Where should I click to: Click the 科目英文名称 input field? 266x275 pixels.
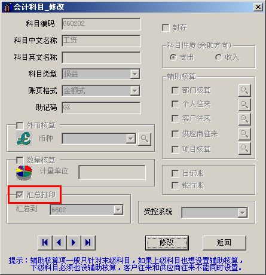(x=101, y=57)
